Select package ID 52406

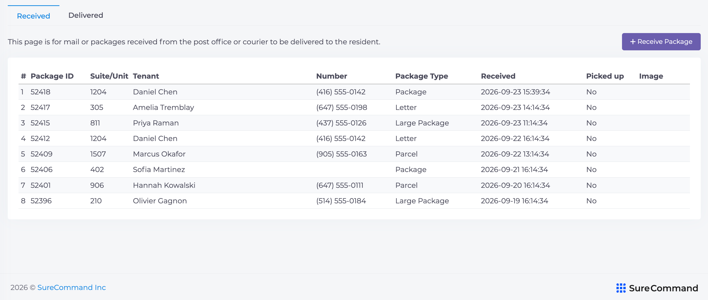coord(41,169)
